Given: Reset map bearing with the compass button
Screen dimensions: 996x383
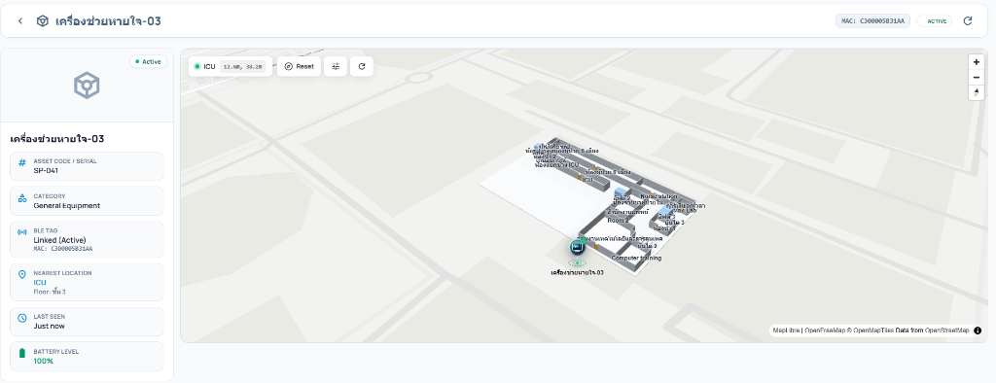Looking at the screenshot, I should point(976,92).
